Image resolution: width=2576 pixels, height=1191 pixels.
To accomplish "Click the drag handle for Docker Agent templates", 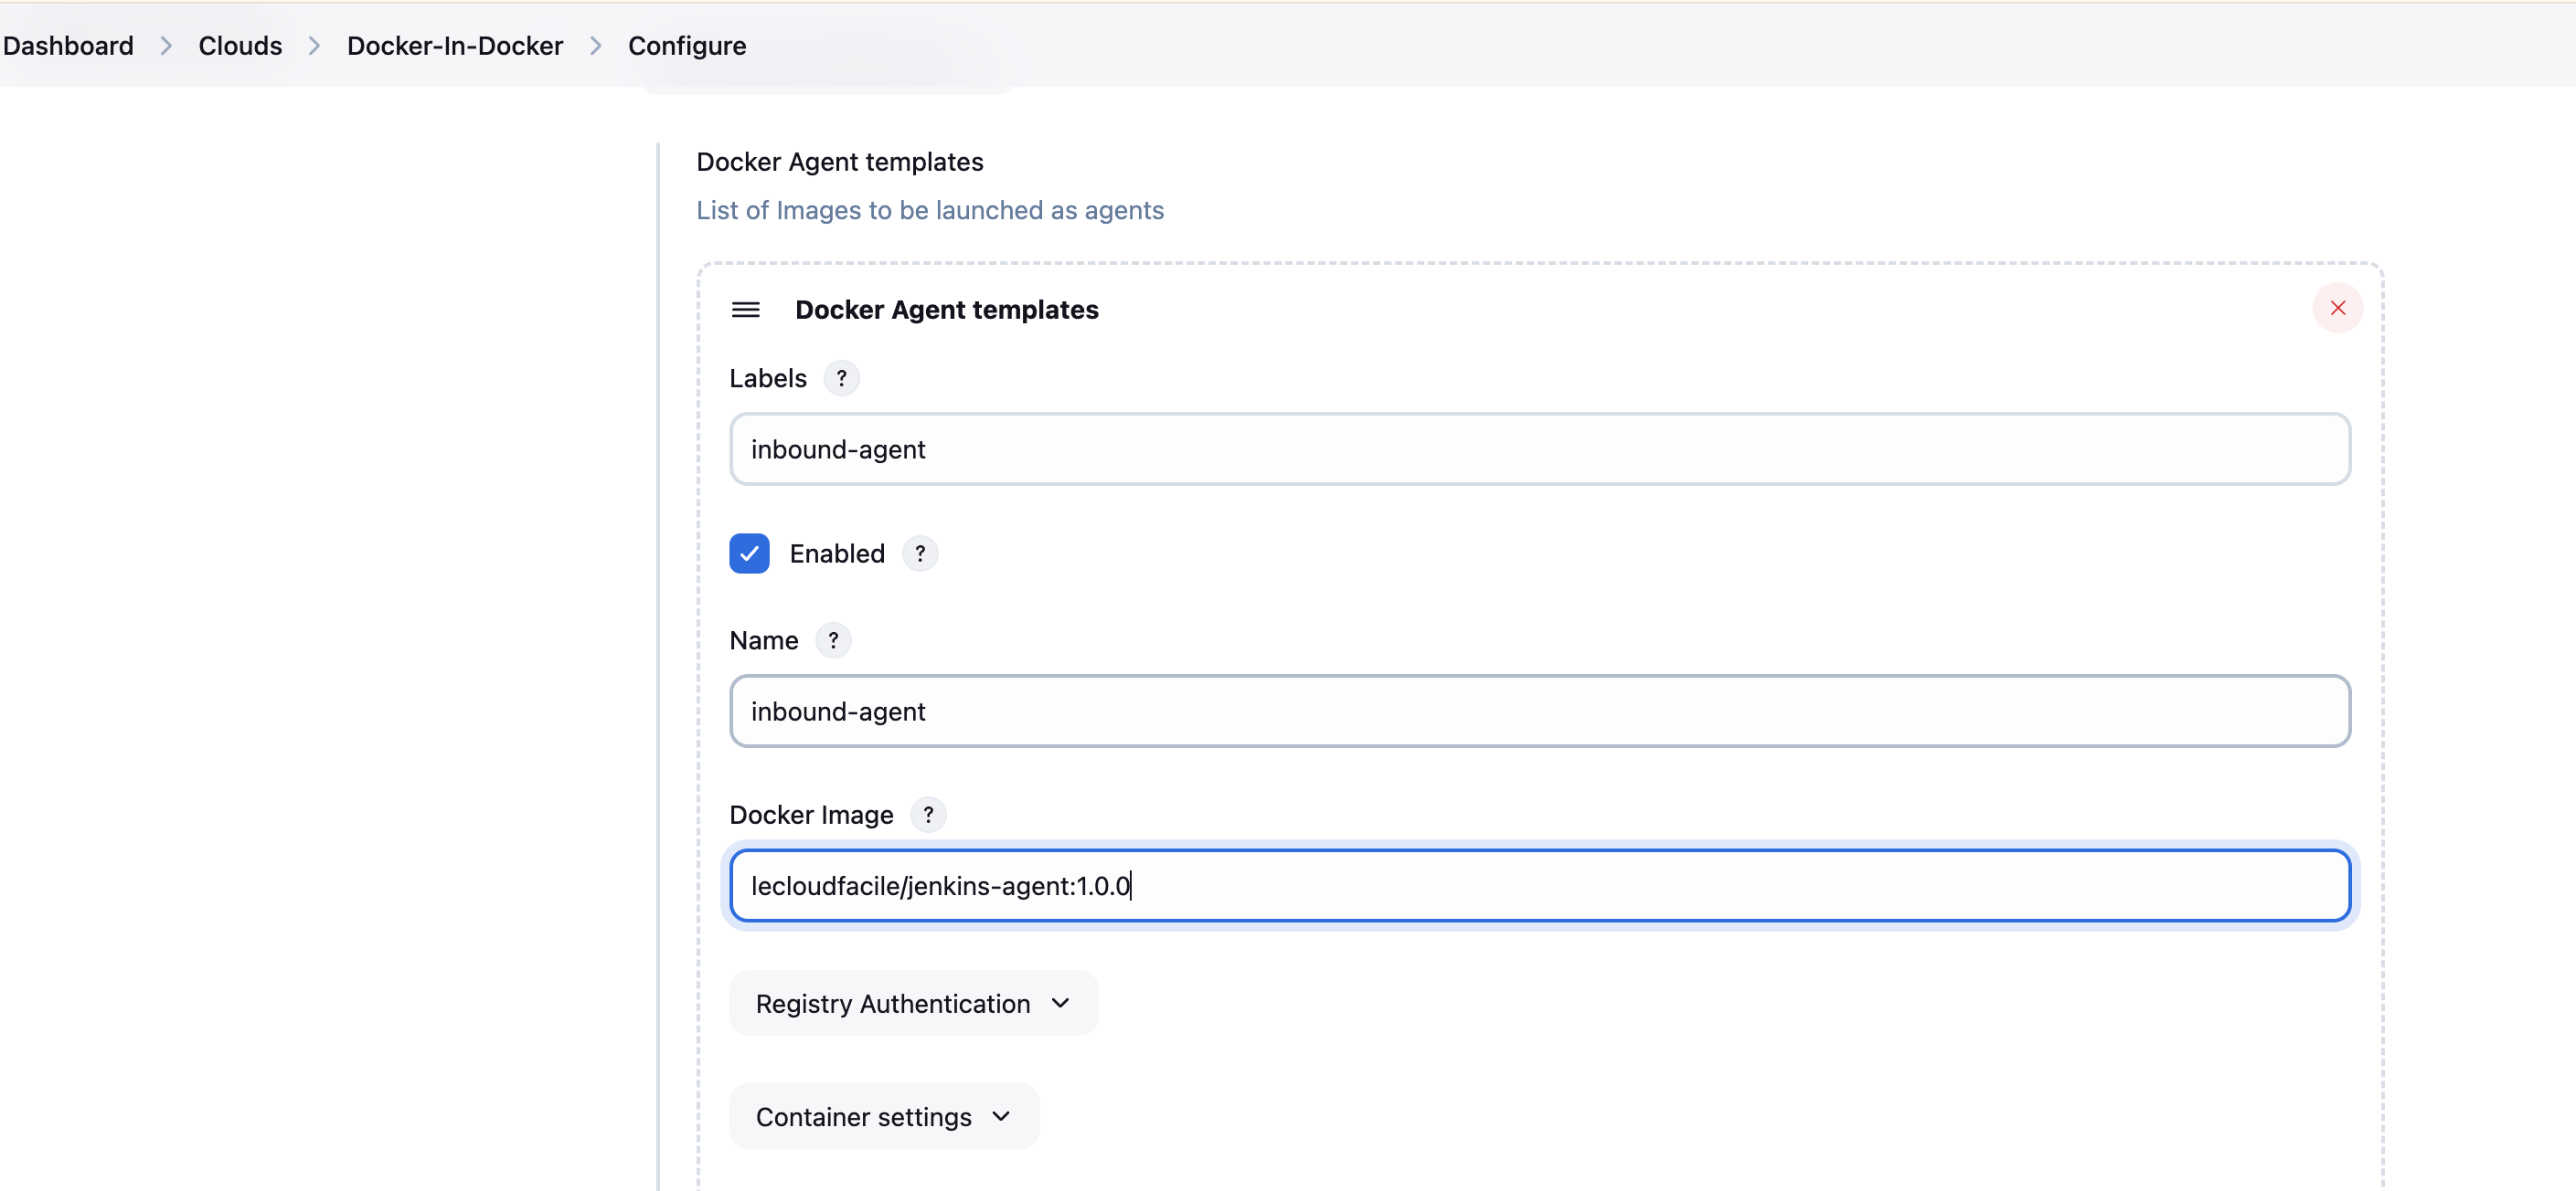I will pyautogui.click(x=745, y=310).
